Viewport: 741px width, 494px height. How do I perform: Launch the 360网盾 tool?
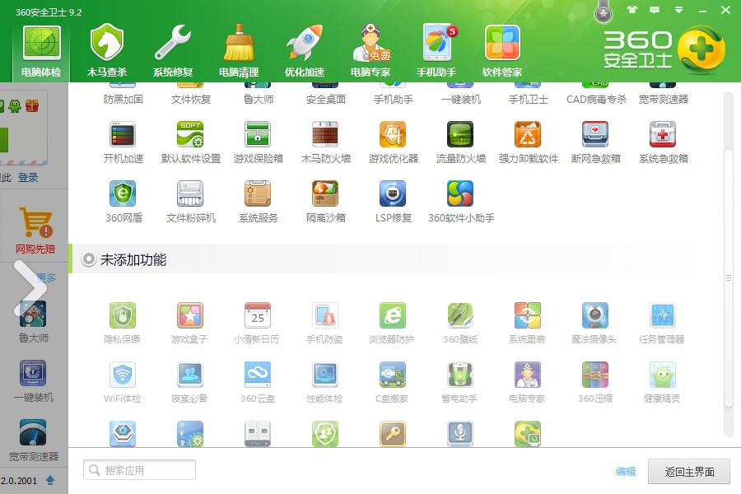[123, 202]
